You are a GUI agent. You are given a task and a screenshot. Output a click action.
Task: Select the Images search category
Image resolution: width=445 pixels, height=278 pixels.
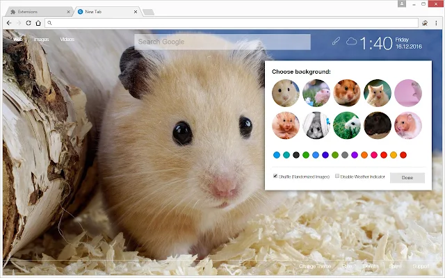coord(41,40)
